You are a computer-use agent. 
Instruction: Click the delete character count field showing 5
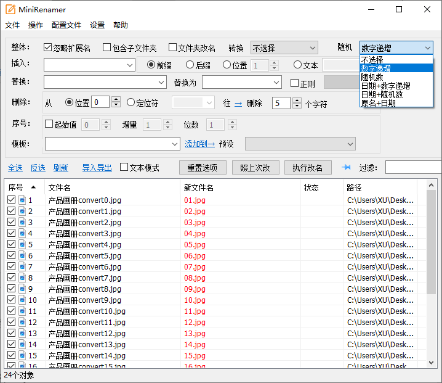pos(281,103)
